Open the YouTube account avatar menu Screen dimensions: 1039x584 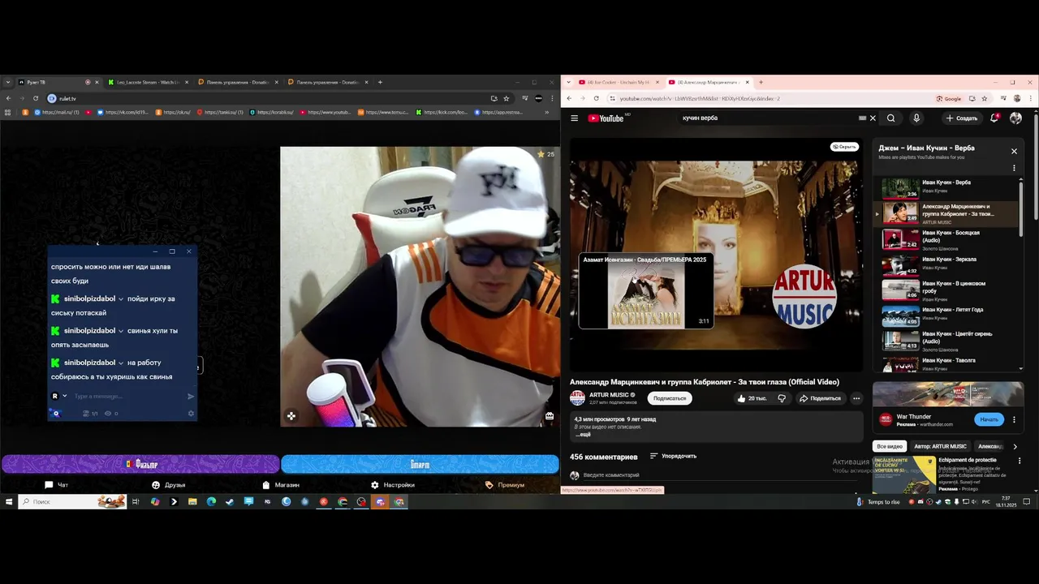click(x=1015, y=118)
